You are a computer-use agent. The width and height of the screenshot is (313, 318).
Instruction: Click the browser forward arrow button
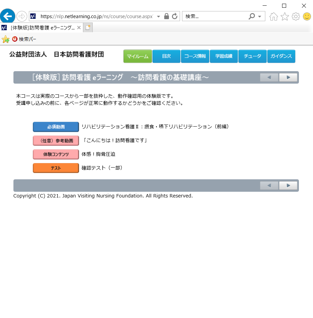tap(22, 16)
